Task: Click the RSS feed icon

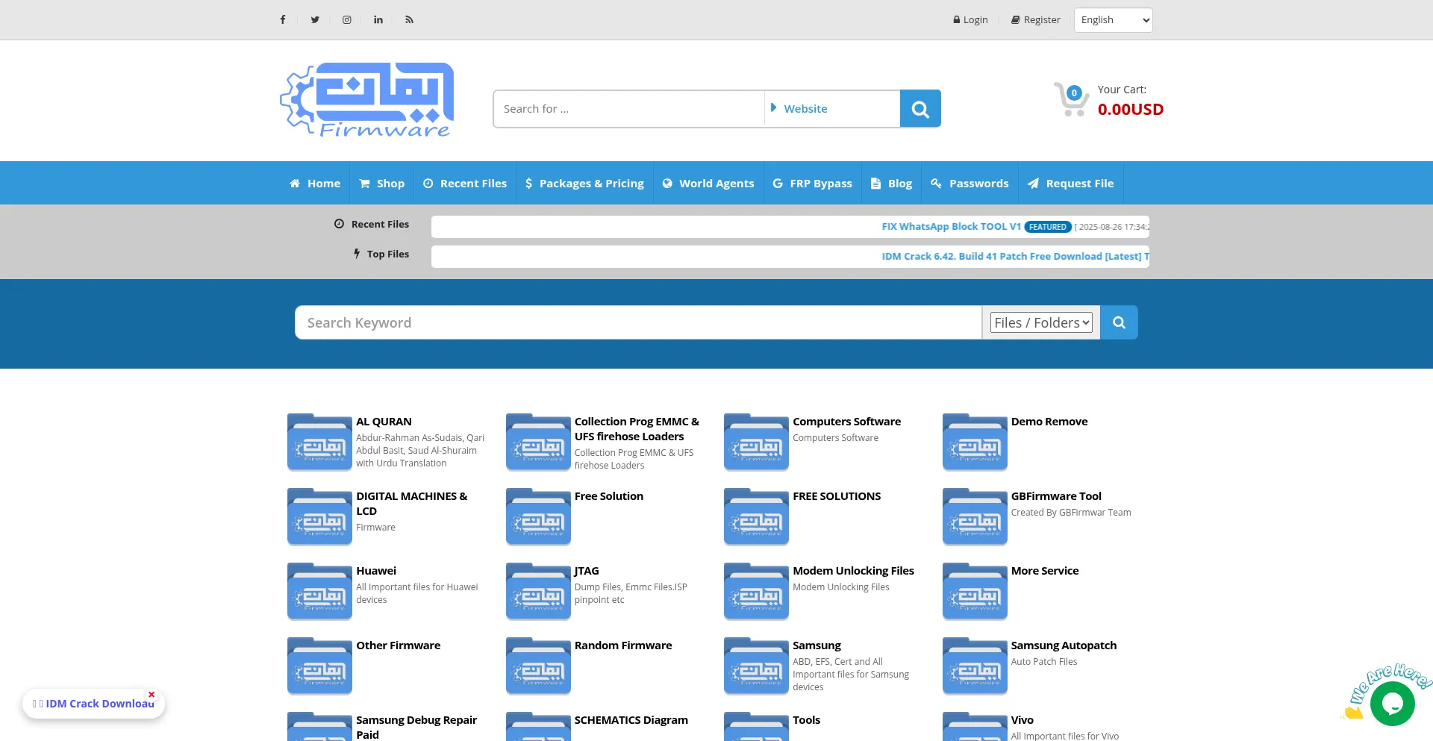Action: click(x=409, y=20)
